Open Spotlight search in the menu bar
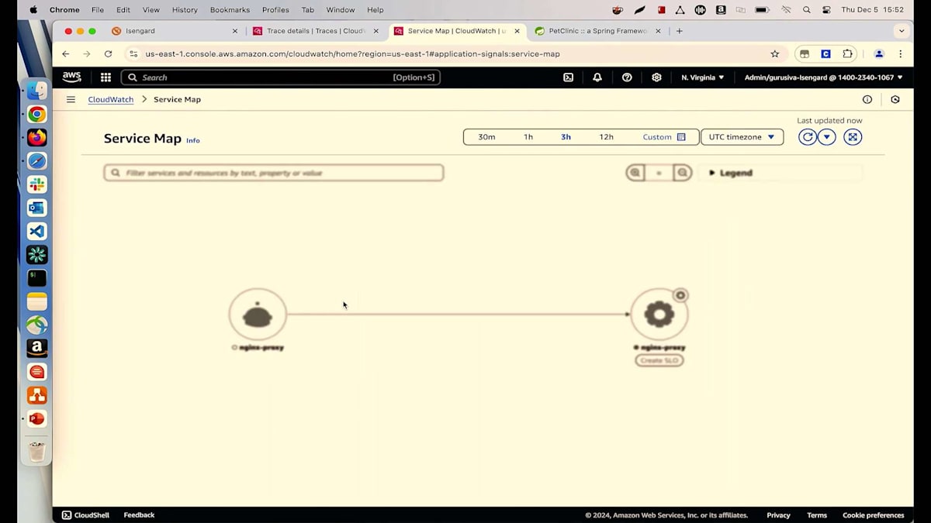The height and width of the screenshot is (523, 931). [807, 10]
